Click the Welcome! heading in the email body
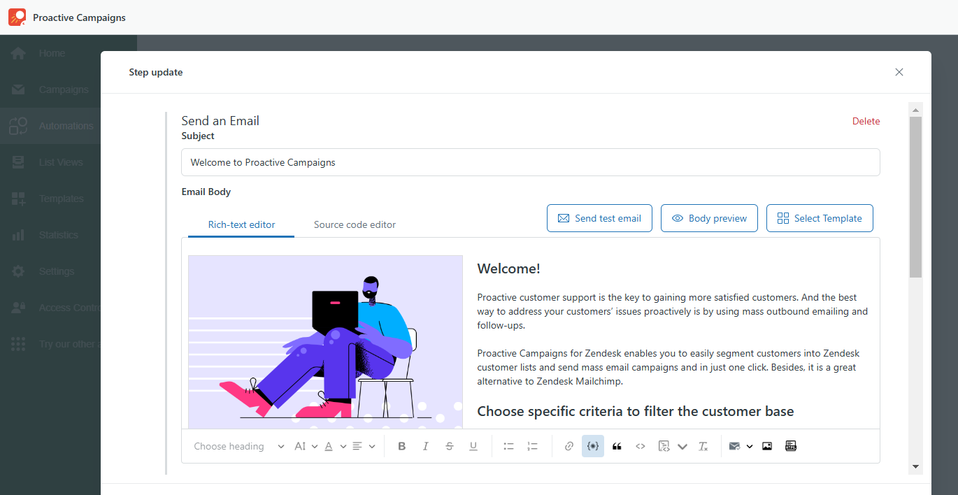This screenshot has width=958, height=495. pos(508,269)
